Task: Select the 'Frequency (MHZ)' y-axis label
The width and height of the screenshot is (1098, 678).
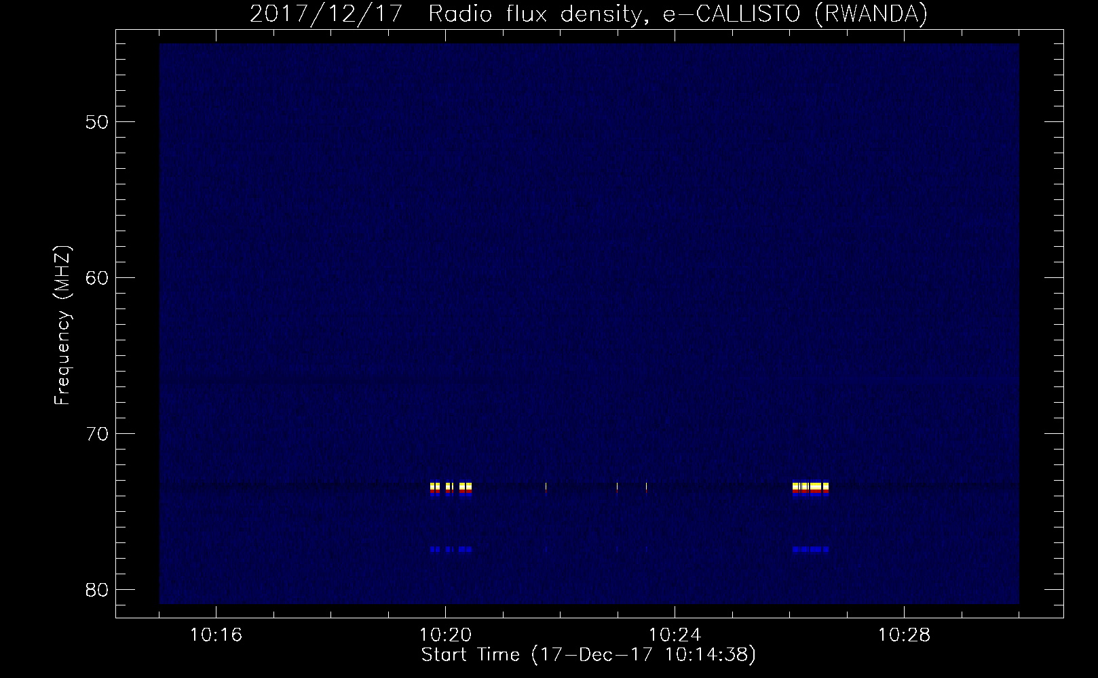Action: [x=62, y=325]
